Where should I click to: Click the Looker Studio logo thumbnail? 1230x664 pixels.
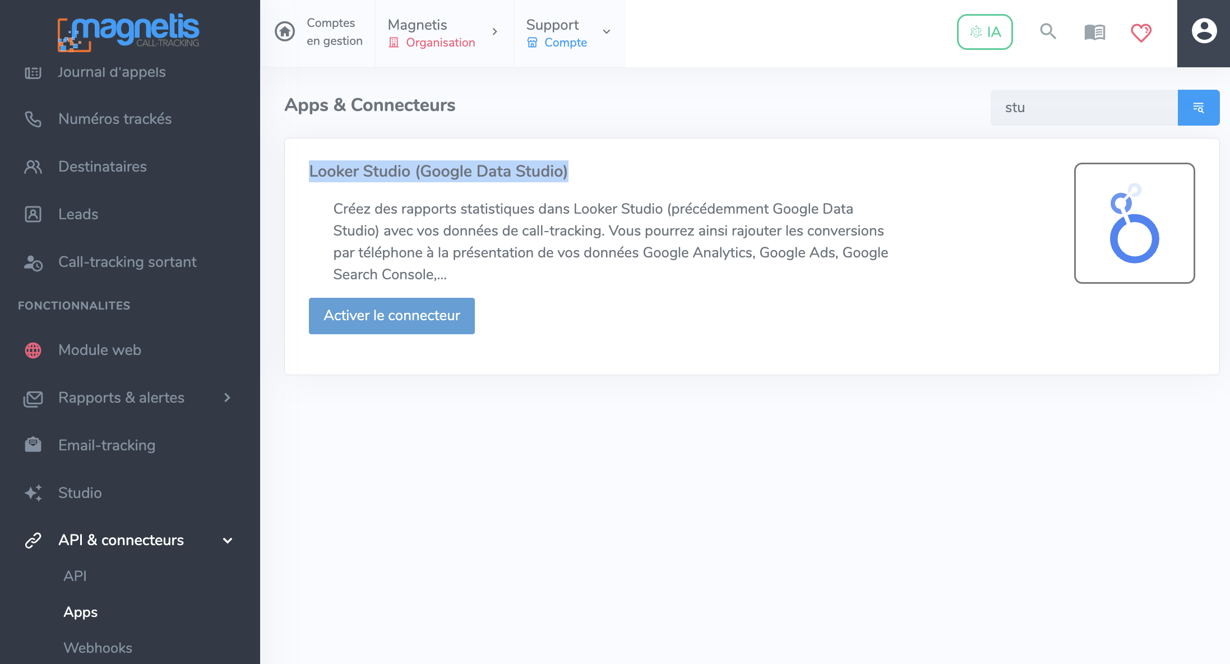1134,223
